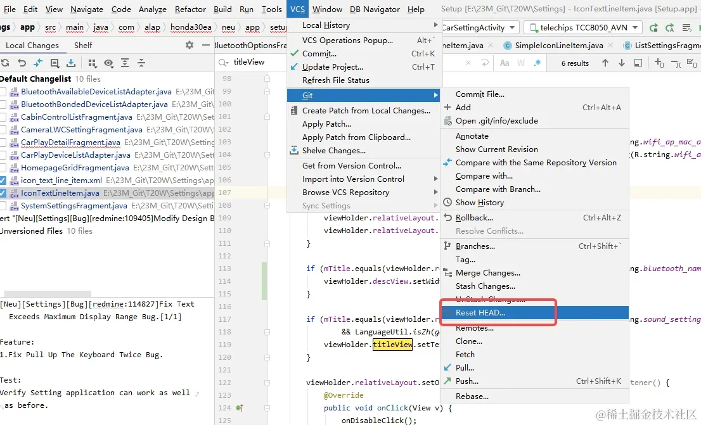Expand all changelist nodes icon
The height and width of the screenshot is (425, 701).
[x=125, y=63]
